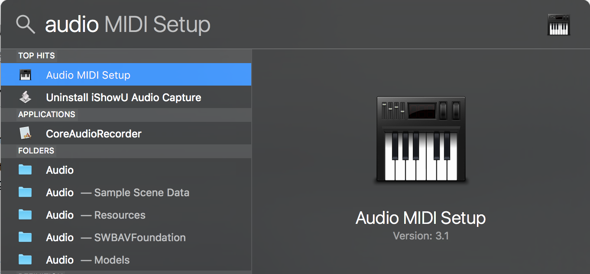This screenshot has width=590, height=274.
Task: Click the APPLICATIONS section header
Action: [46, 115]
